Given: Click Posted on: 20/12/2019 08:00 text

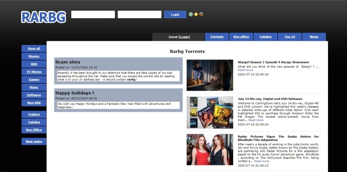Looking at the screenshot, I should (x=76, y=99).
